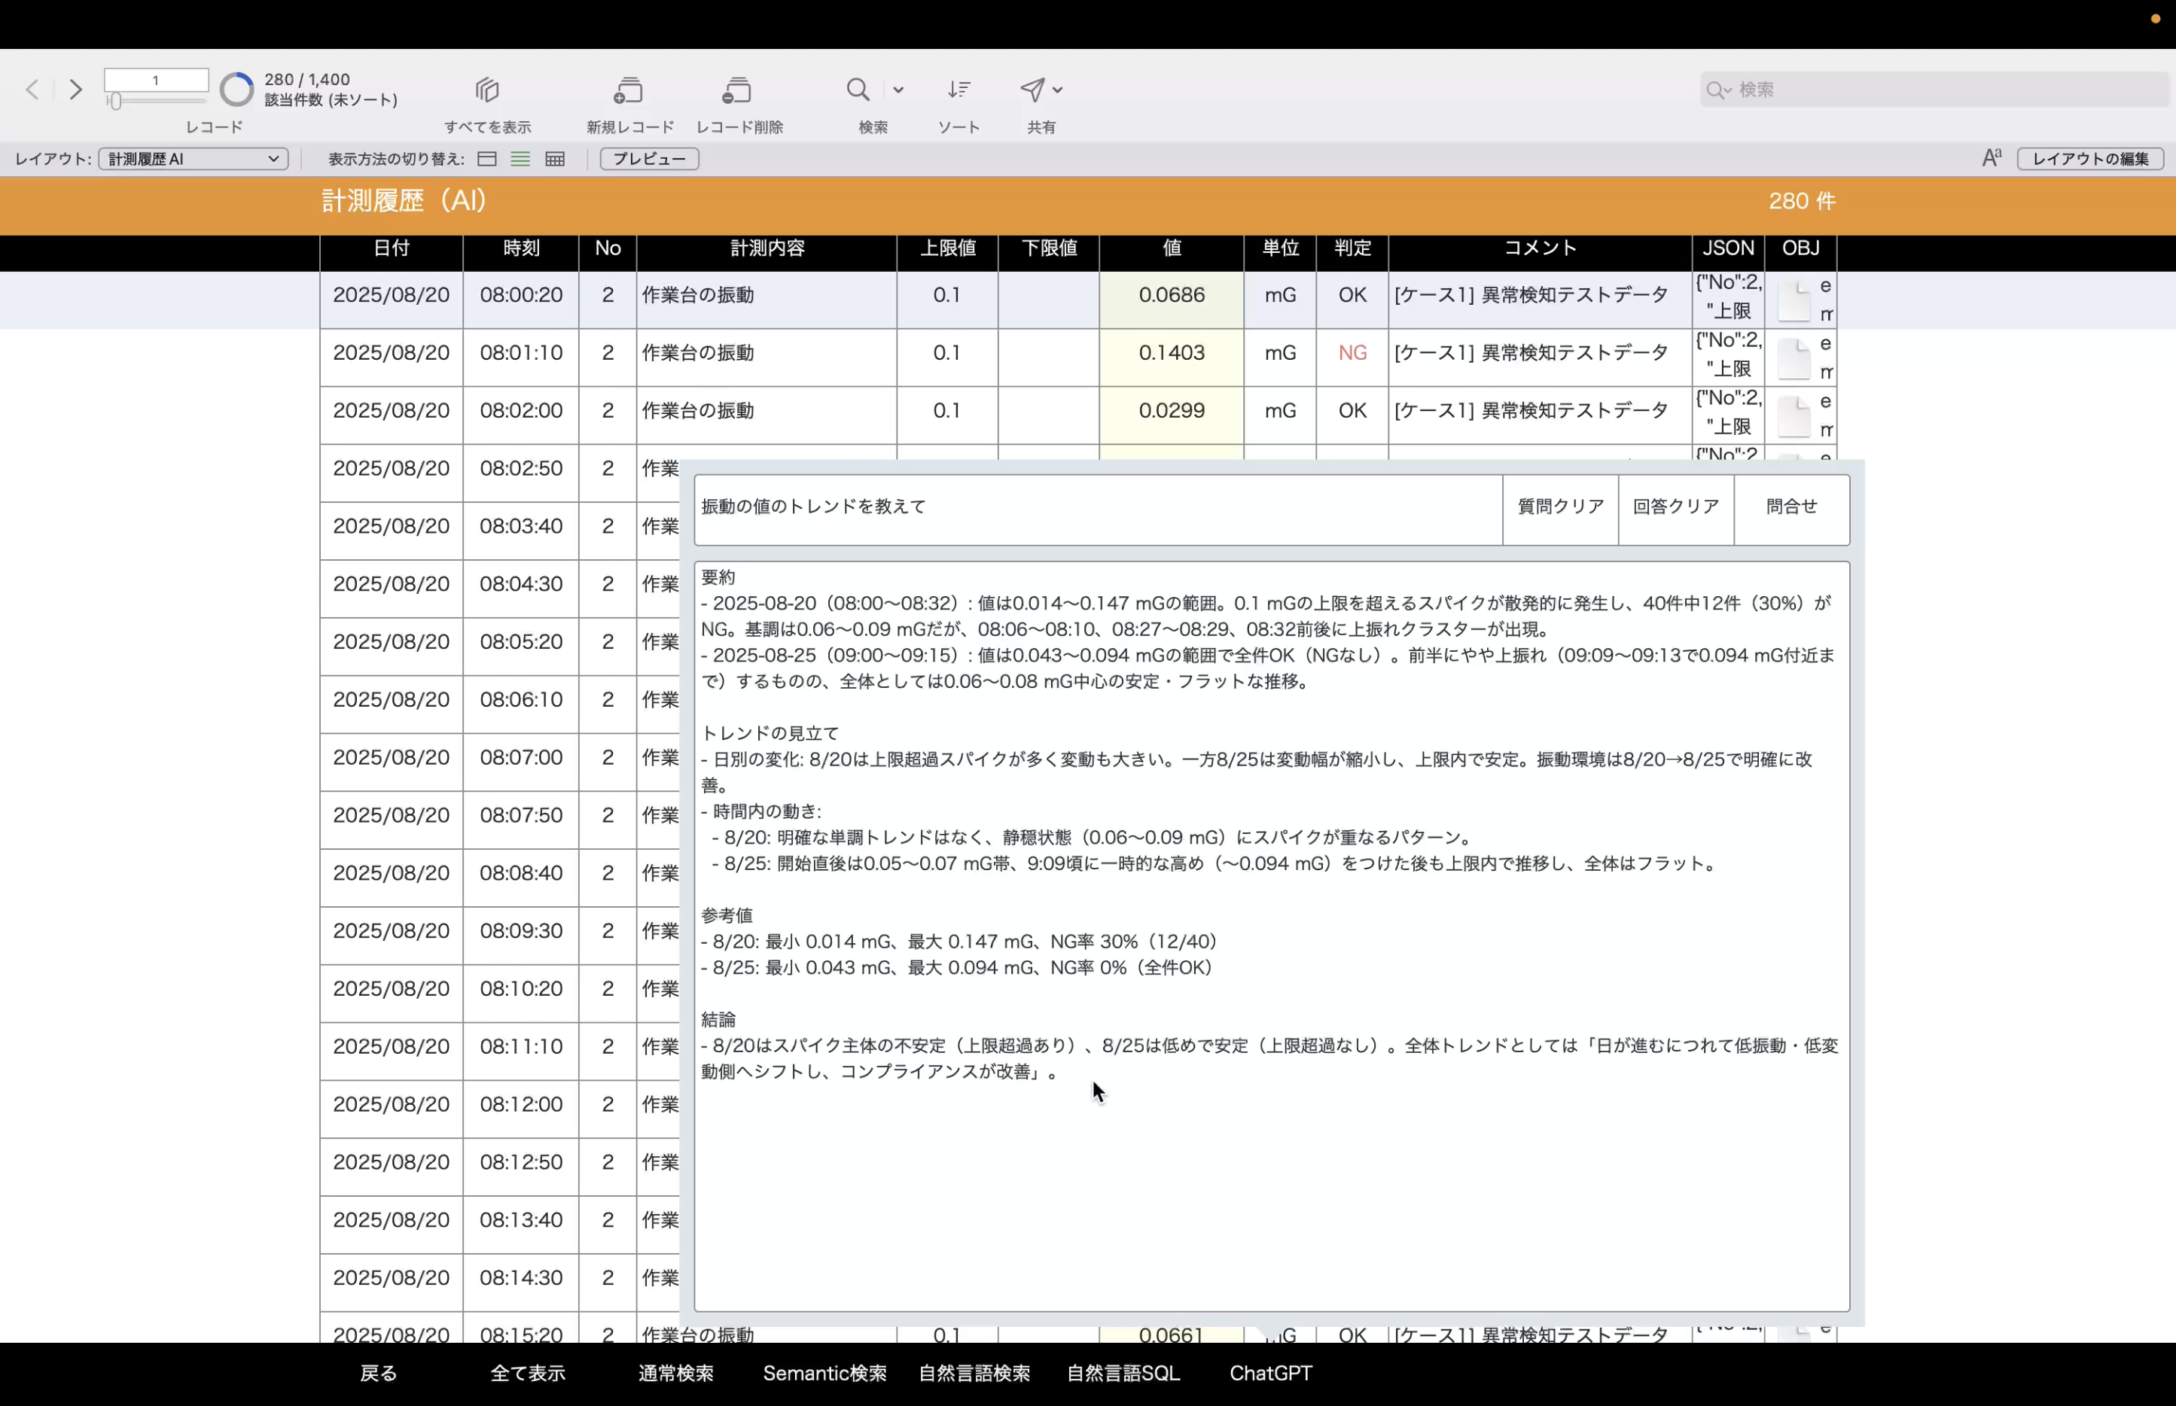Go to next record with forward arrow
This screenshot has height=1406, width=2176.
click(76, 89)
